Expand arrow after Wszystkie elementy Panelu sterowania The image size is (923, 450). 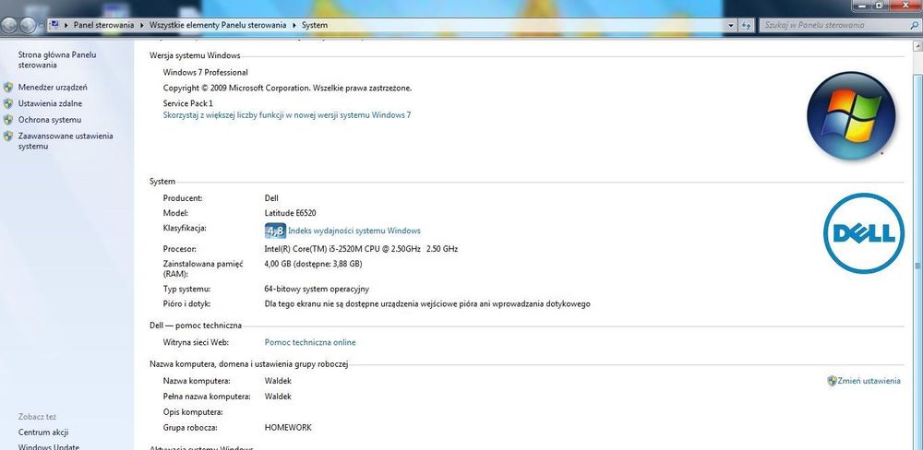point(294,25)
